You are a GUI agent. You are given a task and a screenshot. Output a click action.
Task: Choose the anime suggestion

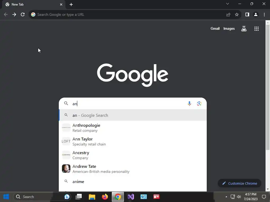[133, 181]
